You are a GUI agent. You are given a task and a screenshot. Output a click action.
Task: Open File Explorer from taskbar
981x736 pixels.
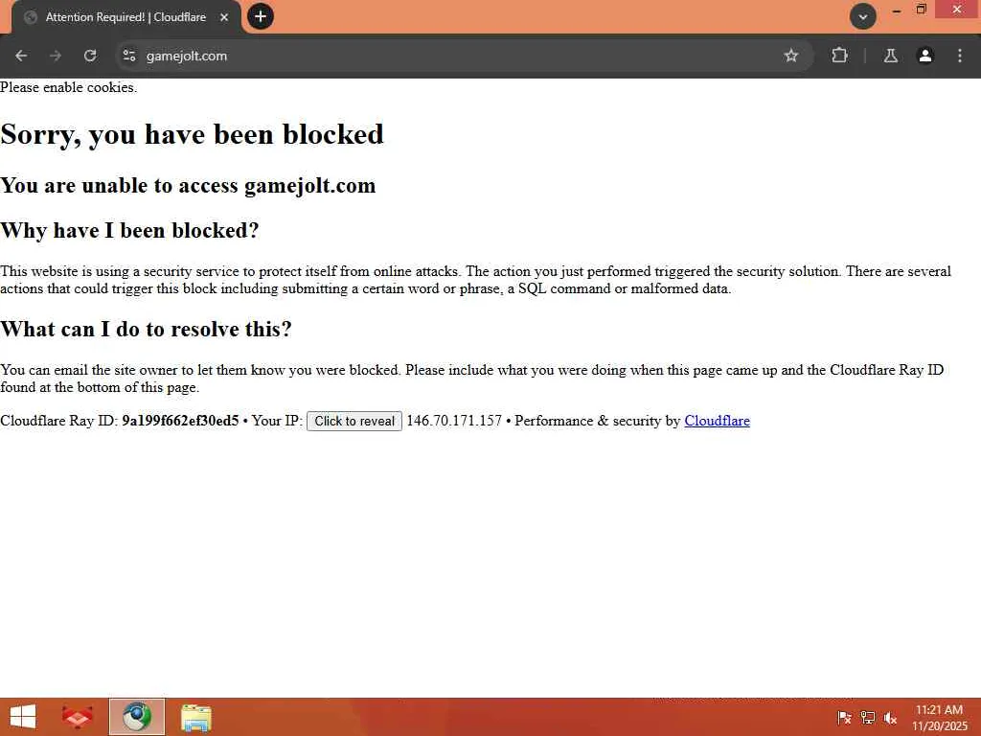click(x=195, y=717)
